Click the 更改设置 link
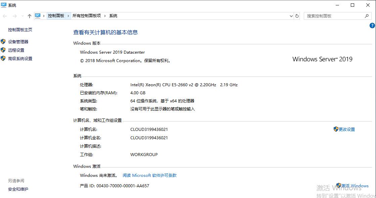 coord(347,129)
